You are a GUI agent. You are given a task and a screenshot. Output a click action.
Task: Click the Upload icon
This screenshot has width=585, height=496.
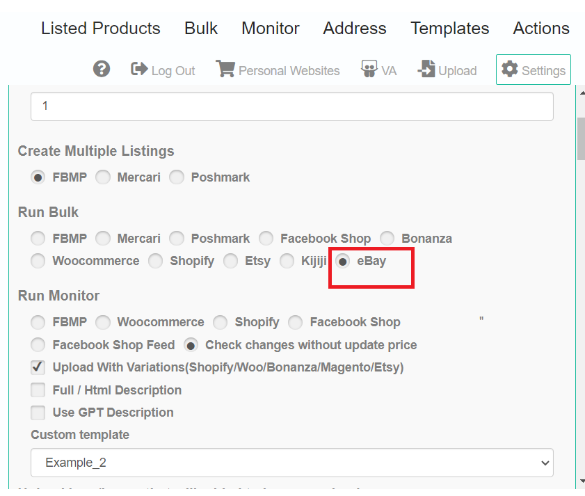point(426,69)
